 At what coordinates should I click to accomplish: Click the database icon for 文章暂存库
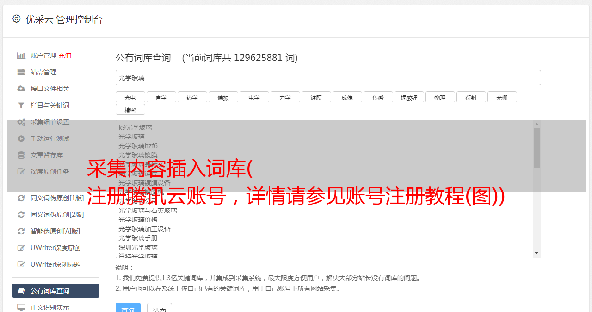pyautogui.click(x=21, y=155)
